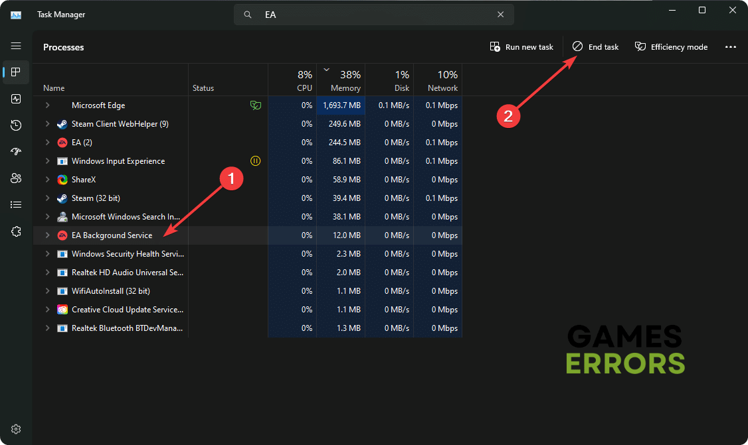Image resolution: width=748 pixels, height=445 pixels.
Task: Select the ShareX process row
Action: click(x=110, y=180)
